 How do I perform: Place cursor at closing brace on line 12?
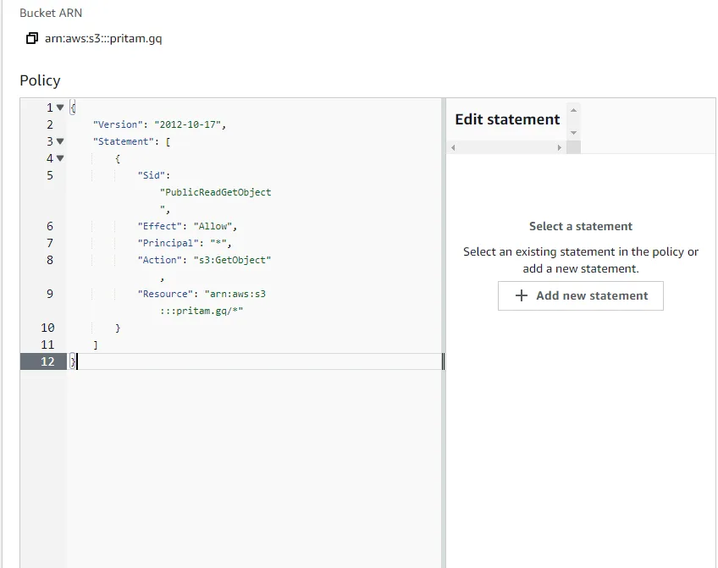(x=73, y=361)
